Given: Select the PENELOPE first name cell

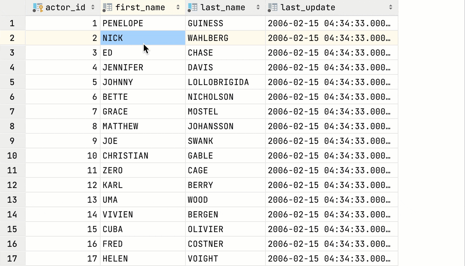Looking at the screenshot, I should click(123, 23).
